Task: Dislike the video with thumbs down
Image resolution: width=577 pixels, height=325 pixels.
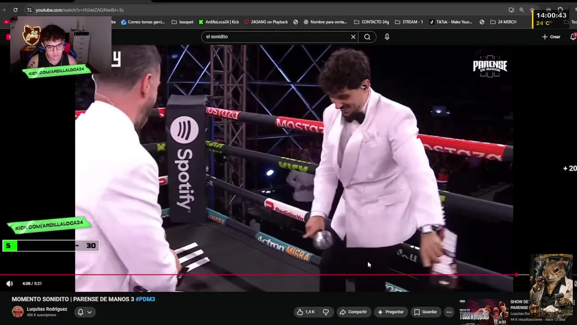Action: click(x=326, y=312)
